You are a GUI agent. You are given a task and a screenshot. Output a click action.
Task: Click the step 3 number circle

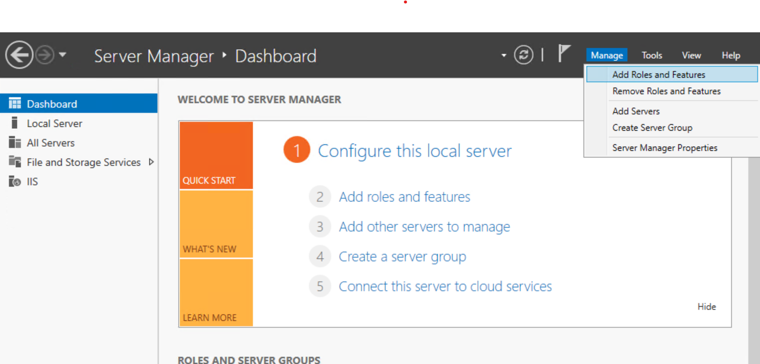click(320, 227)
